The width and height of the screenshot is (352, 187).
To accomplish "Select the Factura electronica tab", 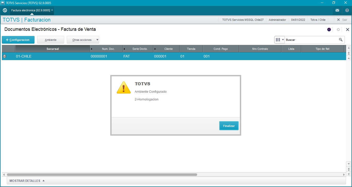I will (30, 11).
